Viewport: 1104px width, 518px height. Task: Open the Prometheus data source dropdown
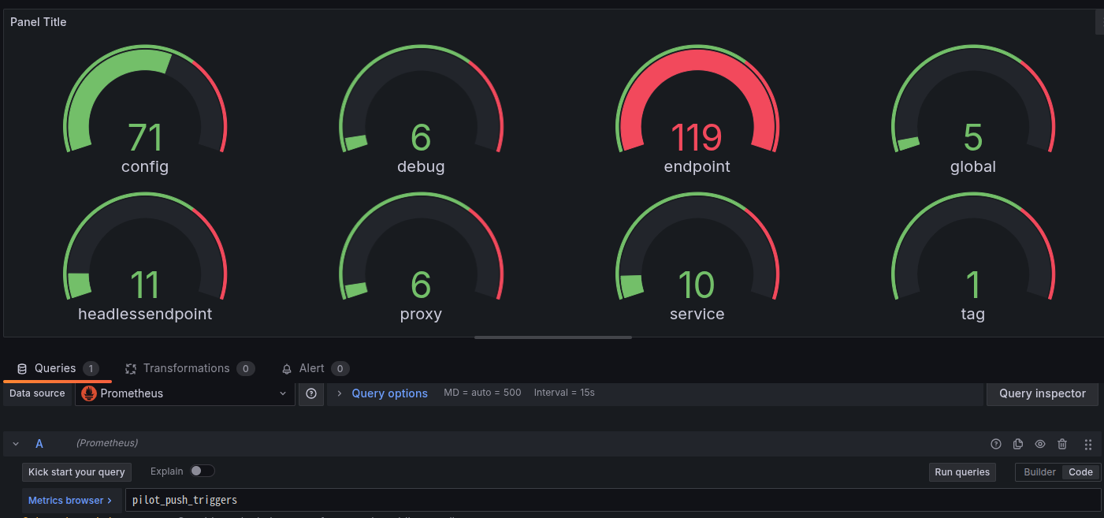click(x=185, y=393)
